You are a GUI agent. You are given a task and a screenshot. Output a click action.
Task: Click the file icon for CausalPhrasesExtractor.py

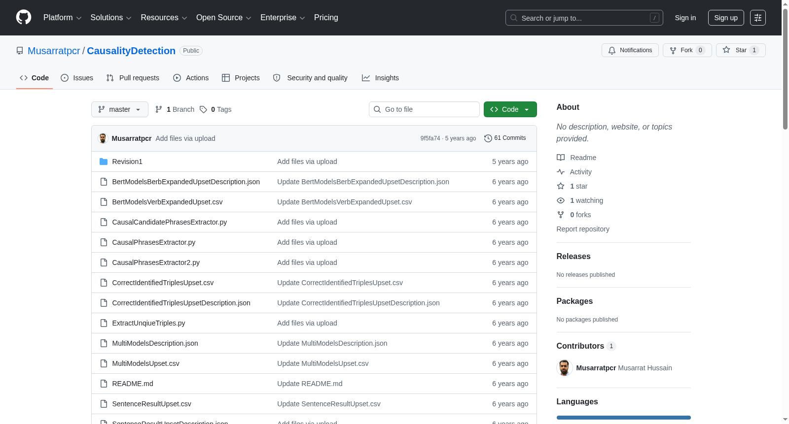[x=104, y=242]
